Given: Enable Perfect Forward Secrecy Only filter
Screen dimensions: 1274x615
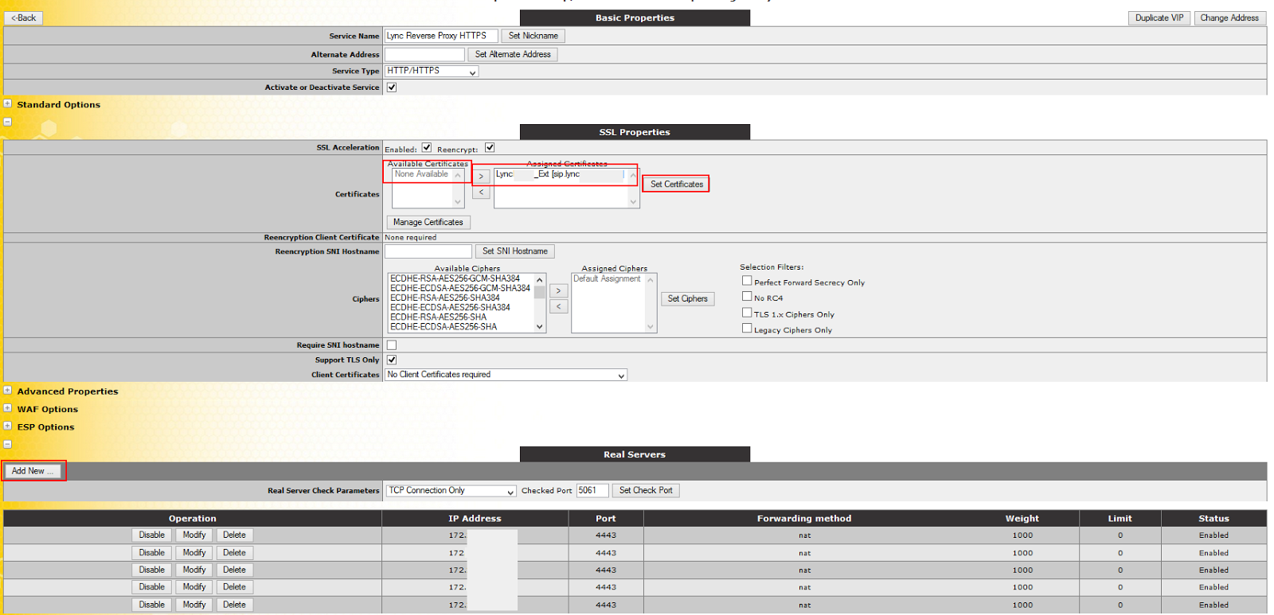Looking at the screenshot, I should [x=747, y=281].
